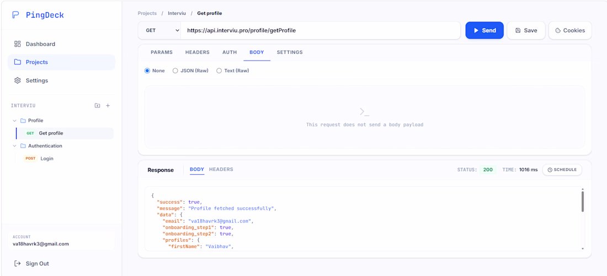The width and height of the screenshot is (607, 276).
Task: Open the GET method dropdown
Action: [x=159, y=30]
